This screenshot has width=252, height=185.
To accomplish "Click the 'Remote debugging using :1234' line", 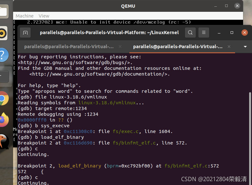I will click(x=58, y=114).
